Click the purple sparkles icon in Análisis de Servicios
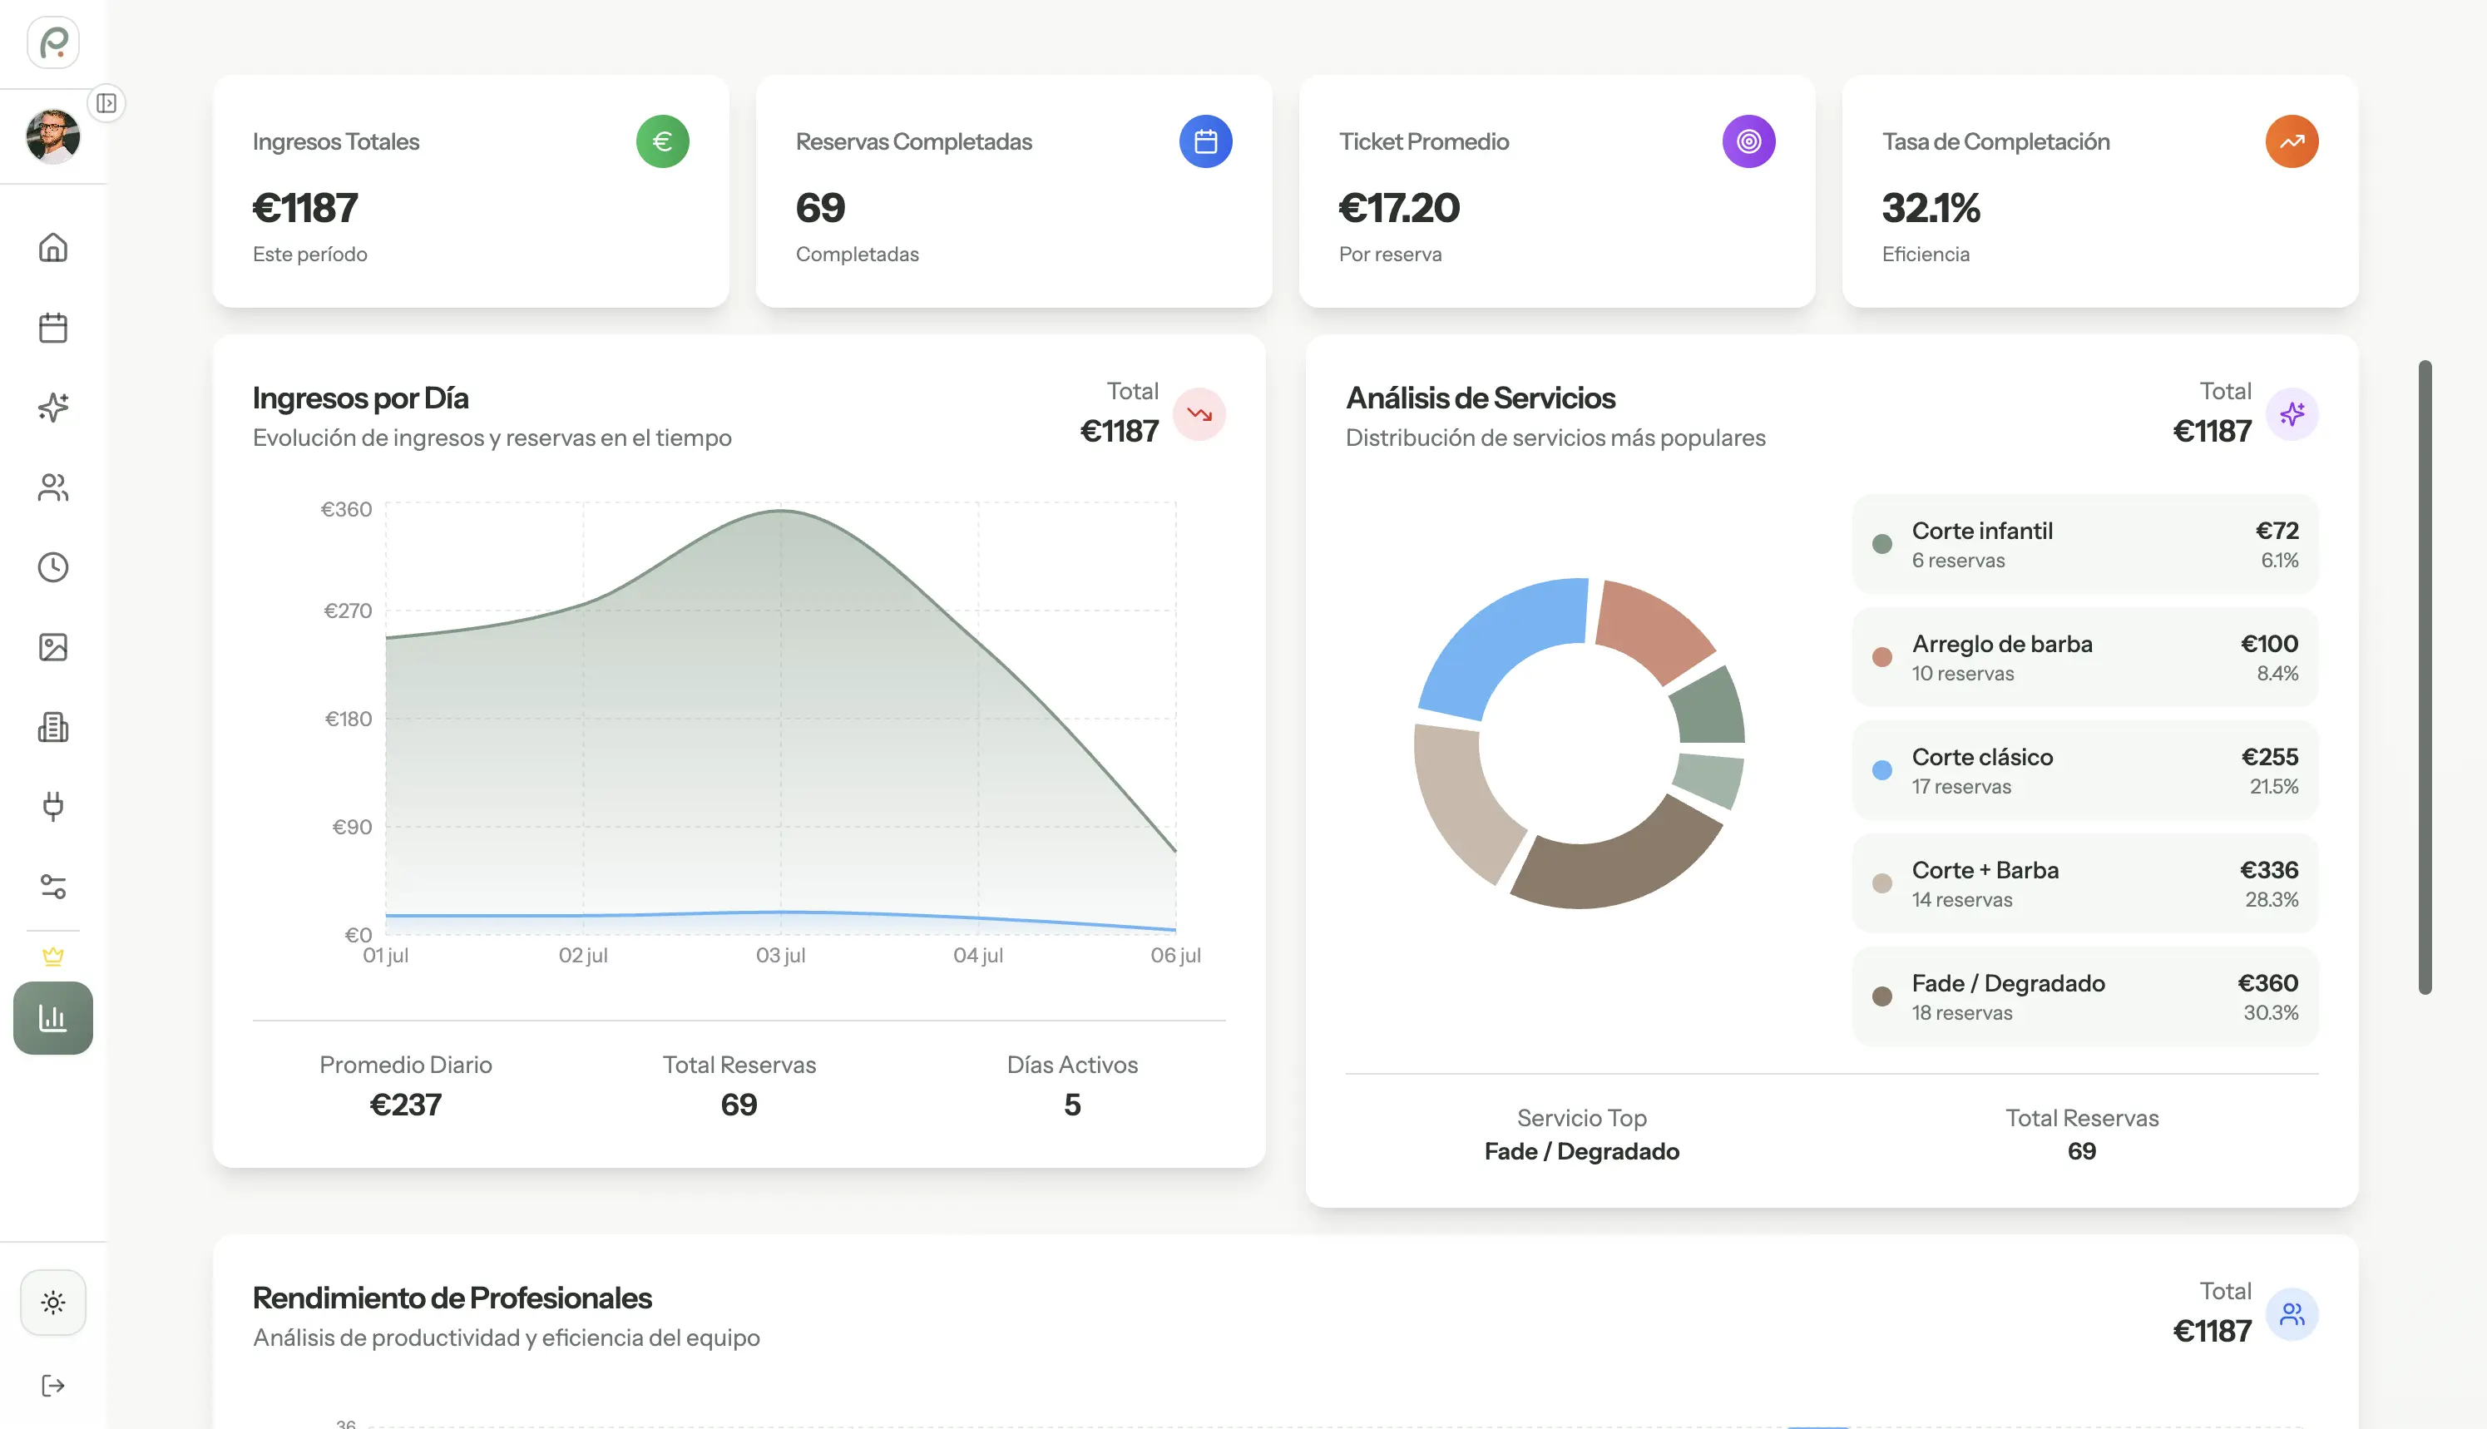Viewport: 2487px width, 1429px height. (2292, 414)
